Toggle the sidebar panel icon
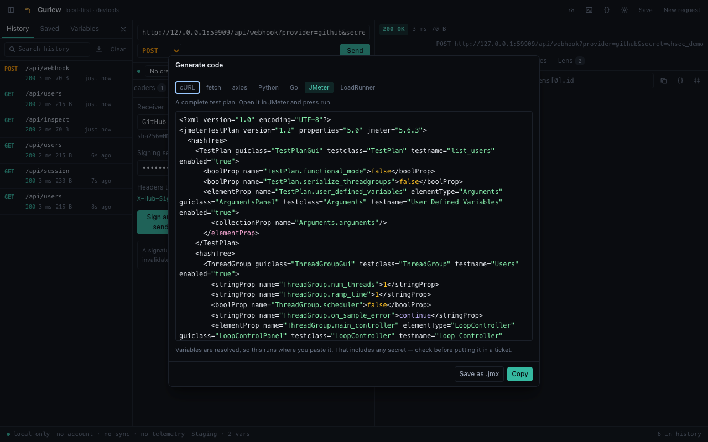The height and width of the screenshot is (442, 708). [x=11, y=10]
